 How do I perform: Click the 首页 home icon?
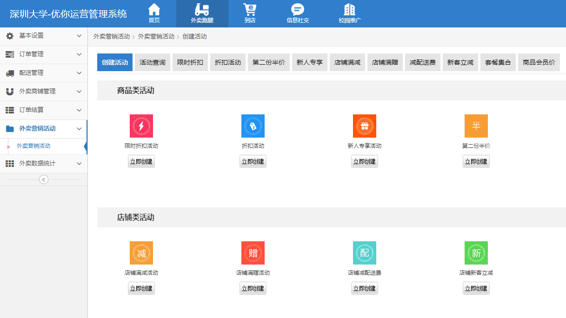pos(154,10)
